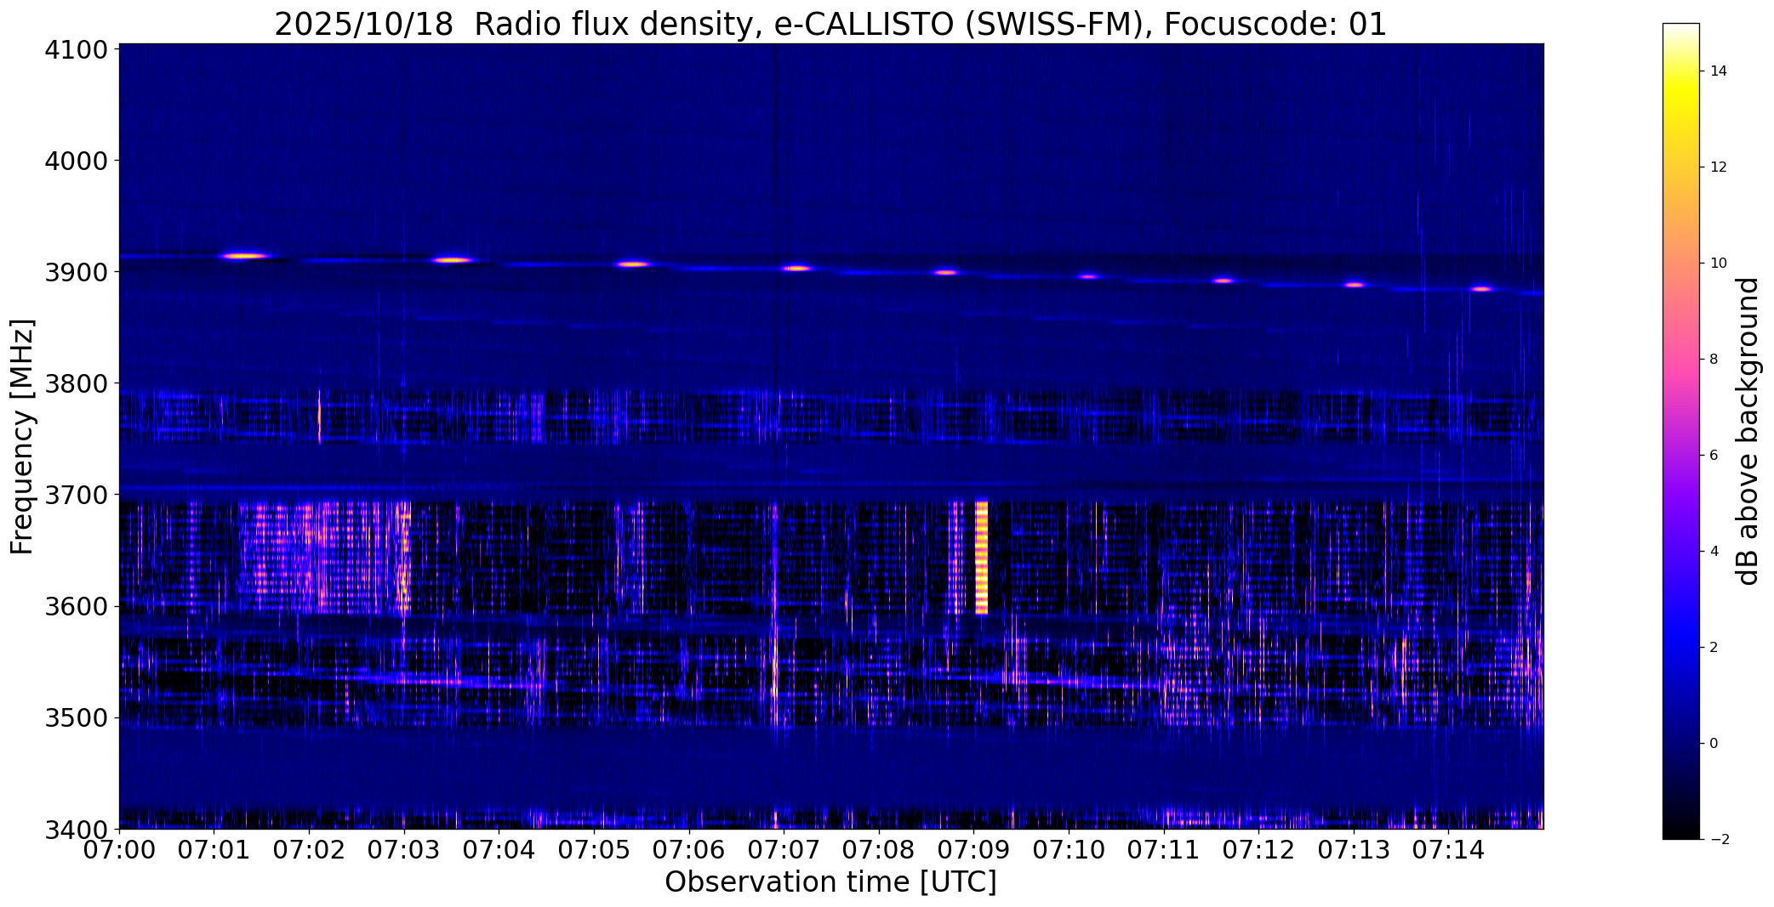Click the black bottom end of the colorbar
The image size is (1774, 907).
pos(1680,829)
